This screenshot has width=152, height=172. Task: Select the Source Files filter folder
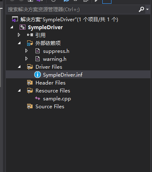pos(50,107)
